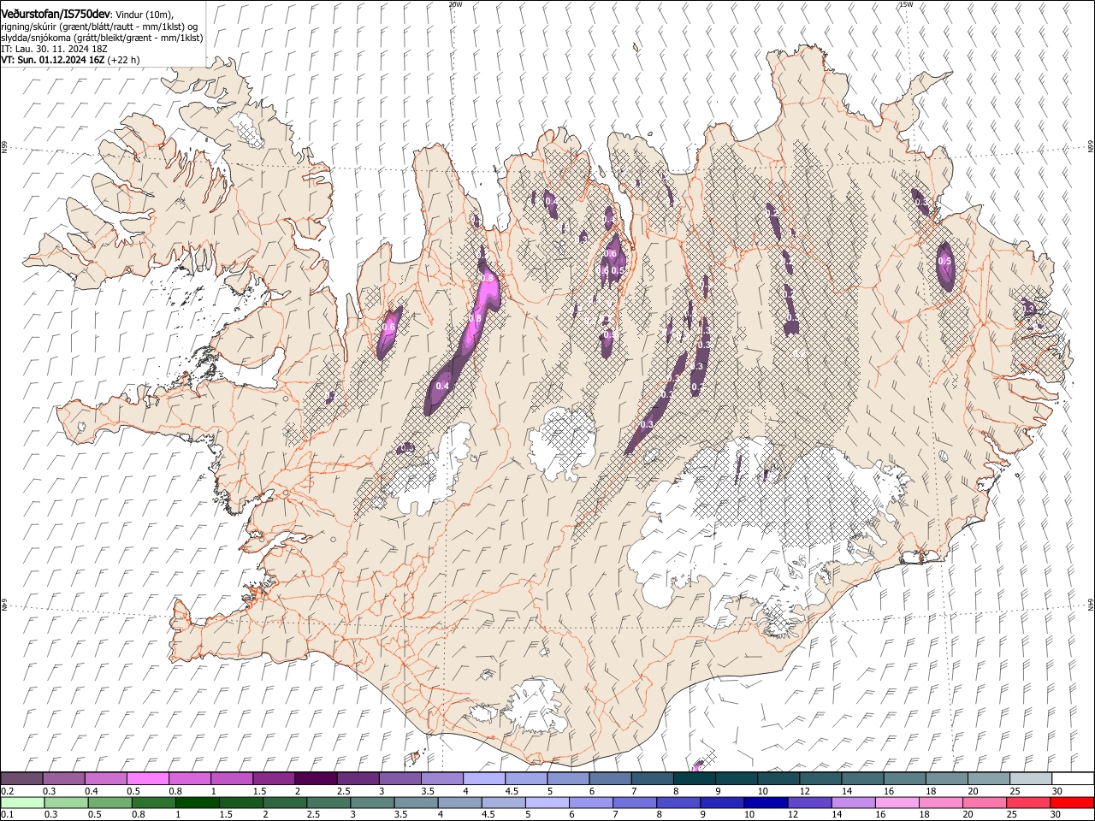The image size is (1095, 821).
Task: Click the 0.6 value on the western purple patch
Action: click(x=388, y=327)
